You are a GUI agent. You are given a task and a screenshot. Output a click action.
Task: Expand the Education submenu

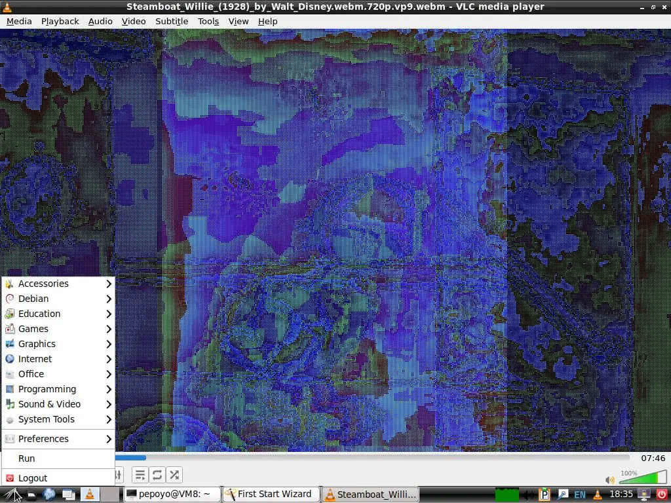click(58, 314)
